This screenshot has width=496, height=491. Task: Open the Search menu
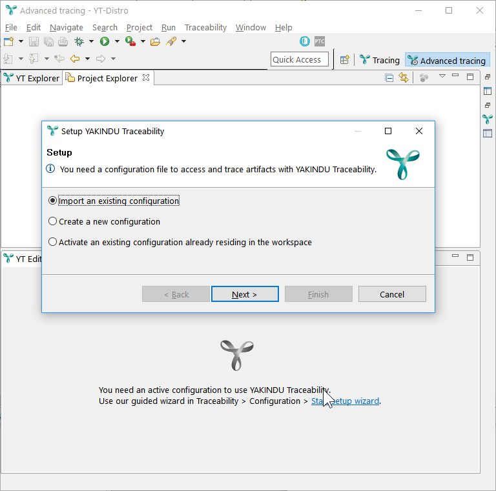pos(105,28)
